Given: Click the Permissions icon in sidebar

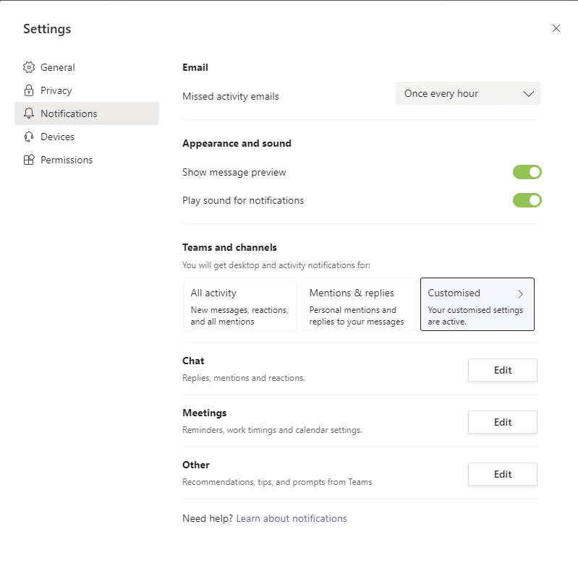Looking at the screenshot, I should tap(29, 160).
